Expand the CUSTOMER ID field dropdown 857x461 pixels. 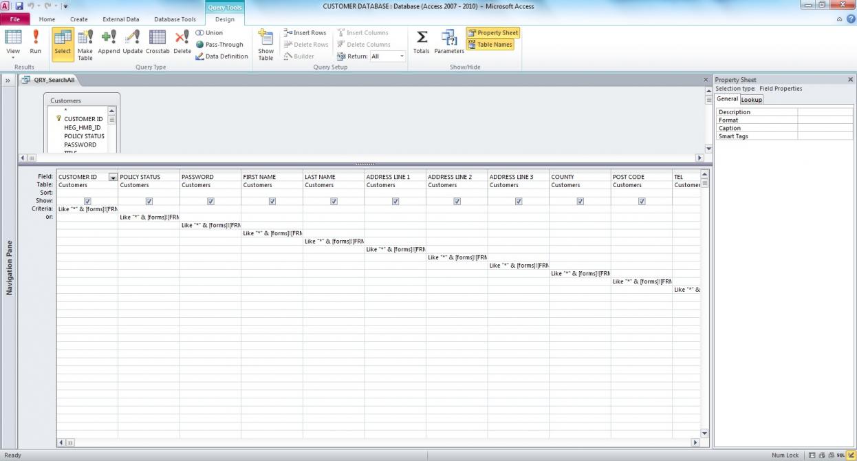[113, 177]
